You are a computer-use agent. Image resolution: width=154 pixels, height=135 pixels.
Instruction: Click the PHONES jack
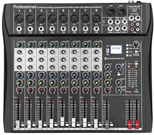tap(110, 29)
